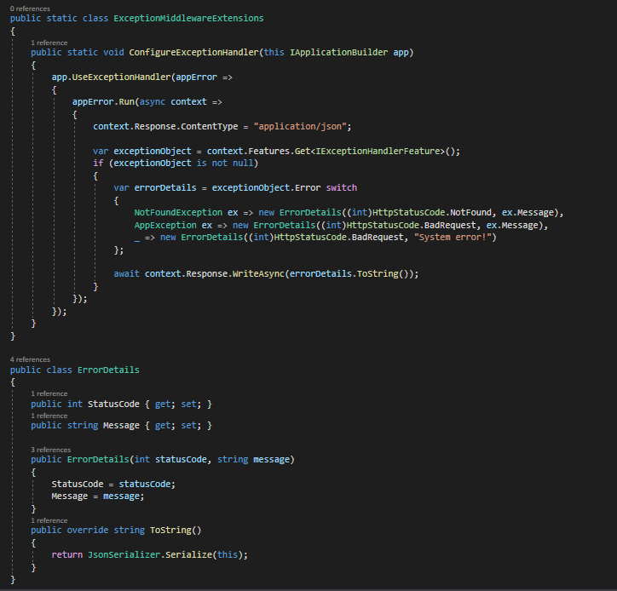Select the IApplicationBuilder parameter type
Image resolution: width=617 pixels, height=591 pixels.
click(x=339, y=52)
